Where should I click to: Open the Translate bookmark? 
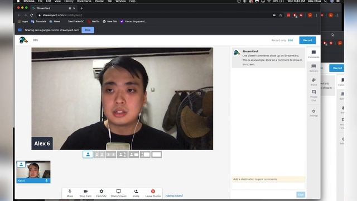(38, 21)
